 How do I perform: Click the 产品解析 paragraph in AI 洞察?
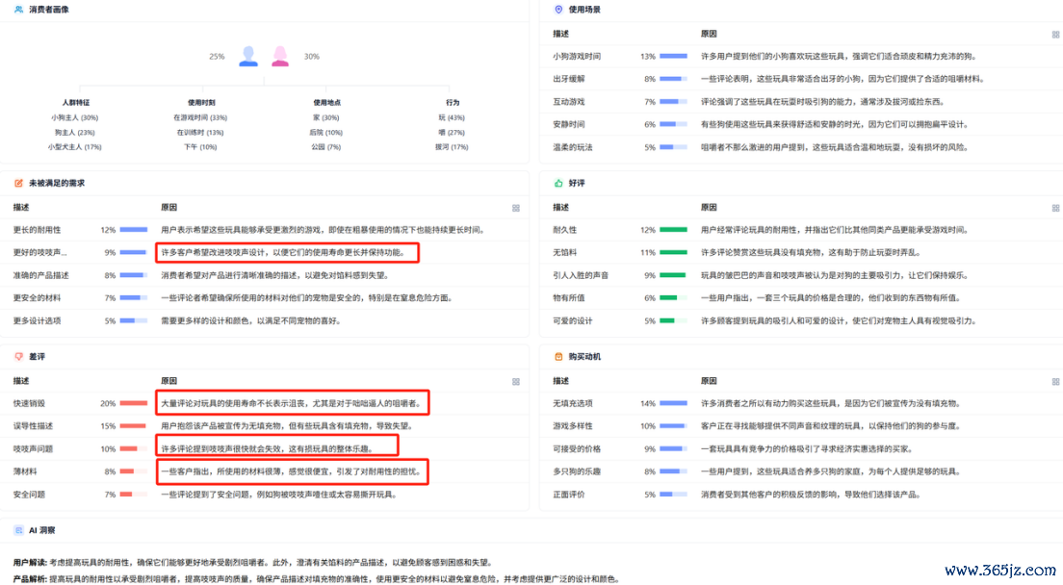click(x=317, y=579)
